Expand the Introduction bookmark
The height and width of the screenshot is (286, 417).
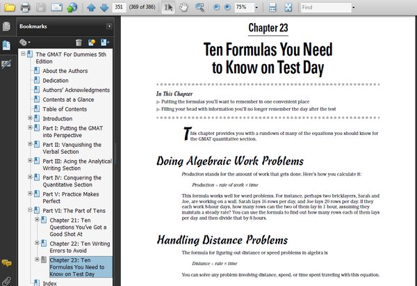point(30,118)
